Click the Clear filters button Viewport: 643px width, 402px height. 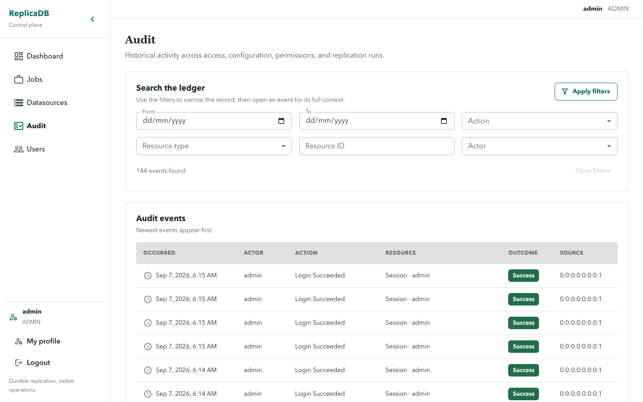tap(593, 171)
